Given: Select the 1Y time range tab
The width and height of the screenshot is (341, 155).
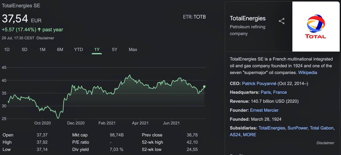Looking at the screenshot, I should (97, 49).
